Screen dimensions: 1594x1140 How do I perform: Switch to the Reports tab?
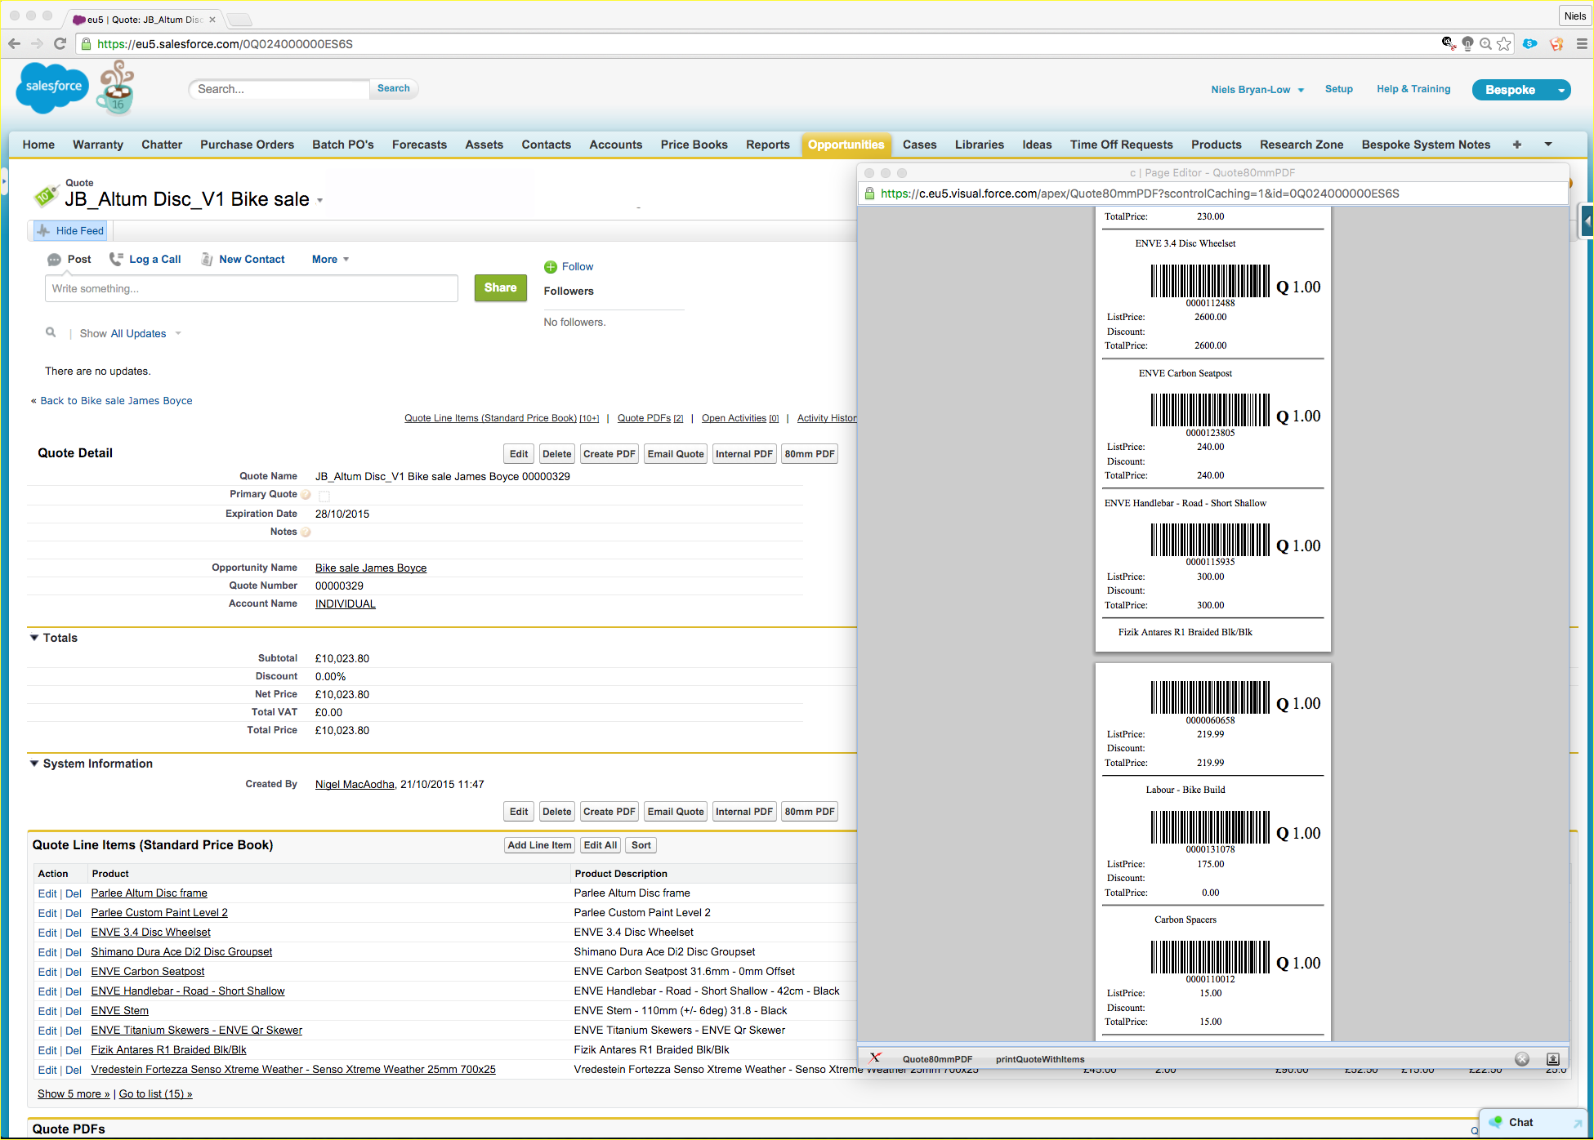click(767, 145)
